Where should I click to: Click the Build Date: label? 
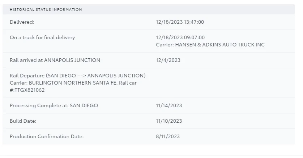pos(23,121)
